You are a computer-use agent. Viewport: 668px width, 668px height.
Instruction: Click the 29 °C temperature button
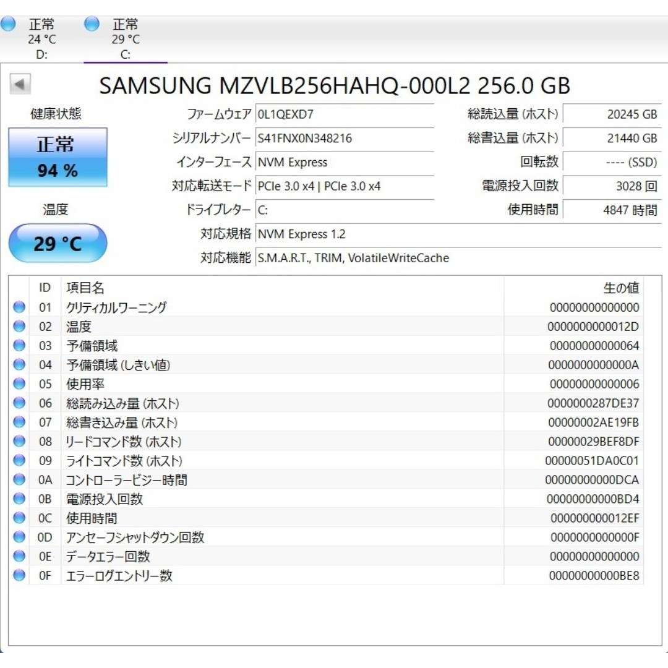click(58, 243)
